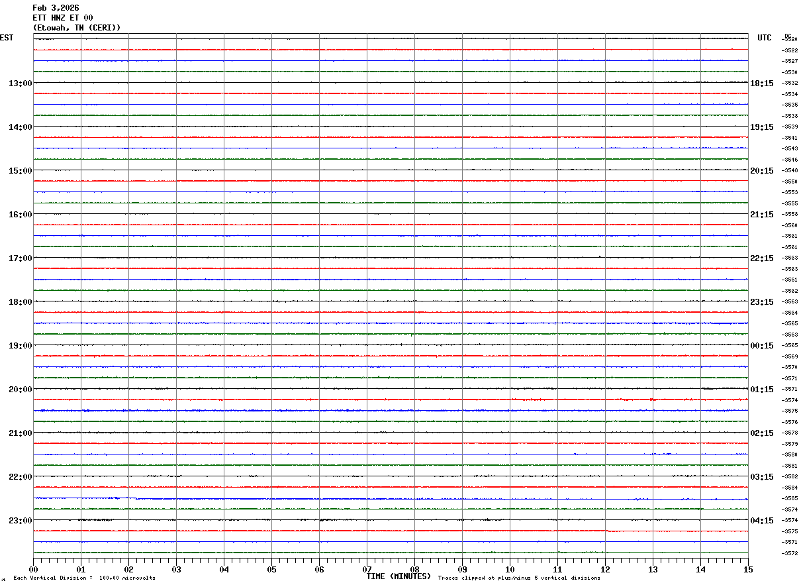801x587 pixels.
Task: Click the date label Feb 3,2026
Action: coord(56,8)
